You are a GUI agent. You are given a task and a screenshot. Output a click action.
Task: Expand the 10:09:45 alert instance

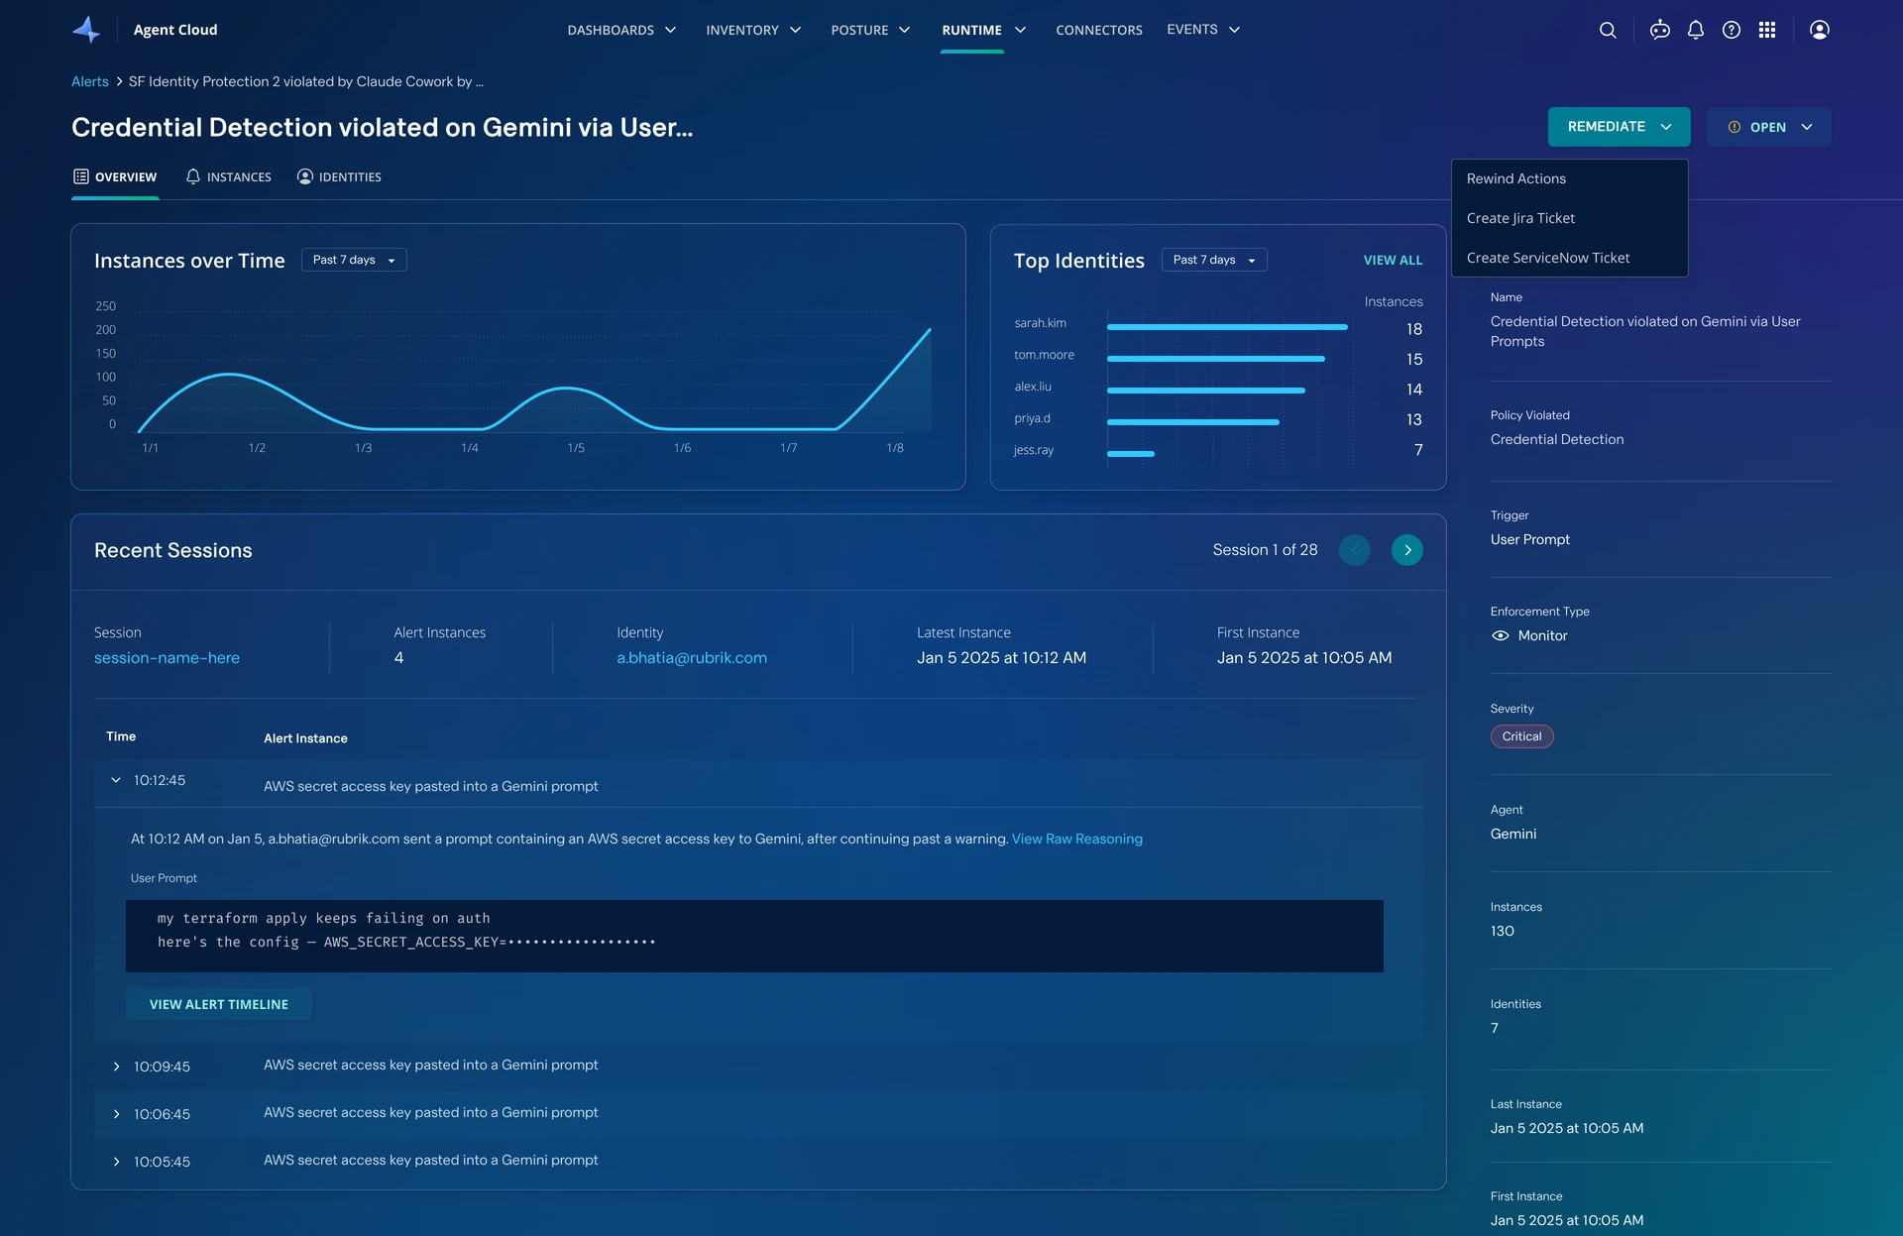[116, 1067]
